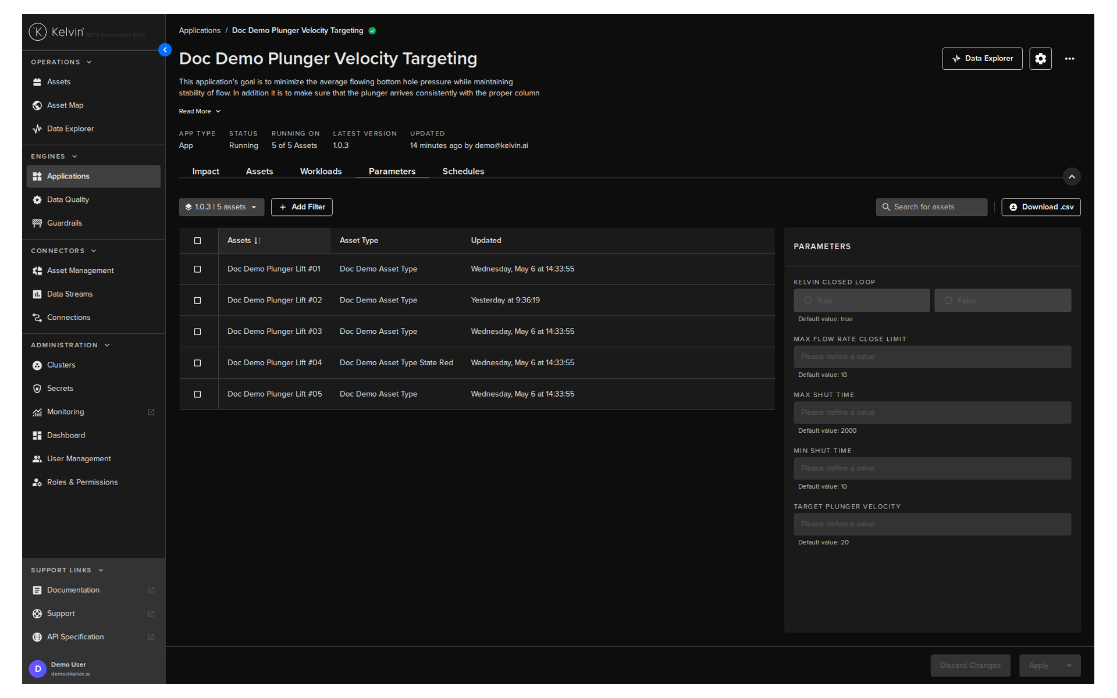Open the three-dot more options menu

pyautogui.click(x=1069, y=59)
